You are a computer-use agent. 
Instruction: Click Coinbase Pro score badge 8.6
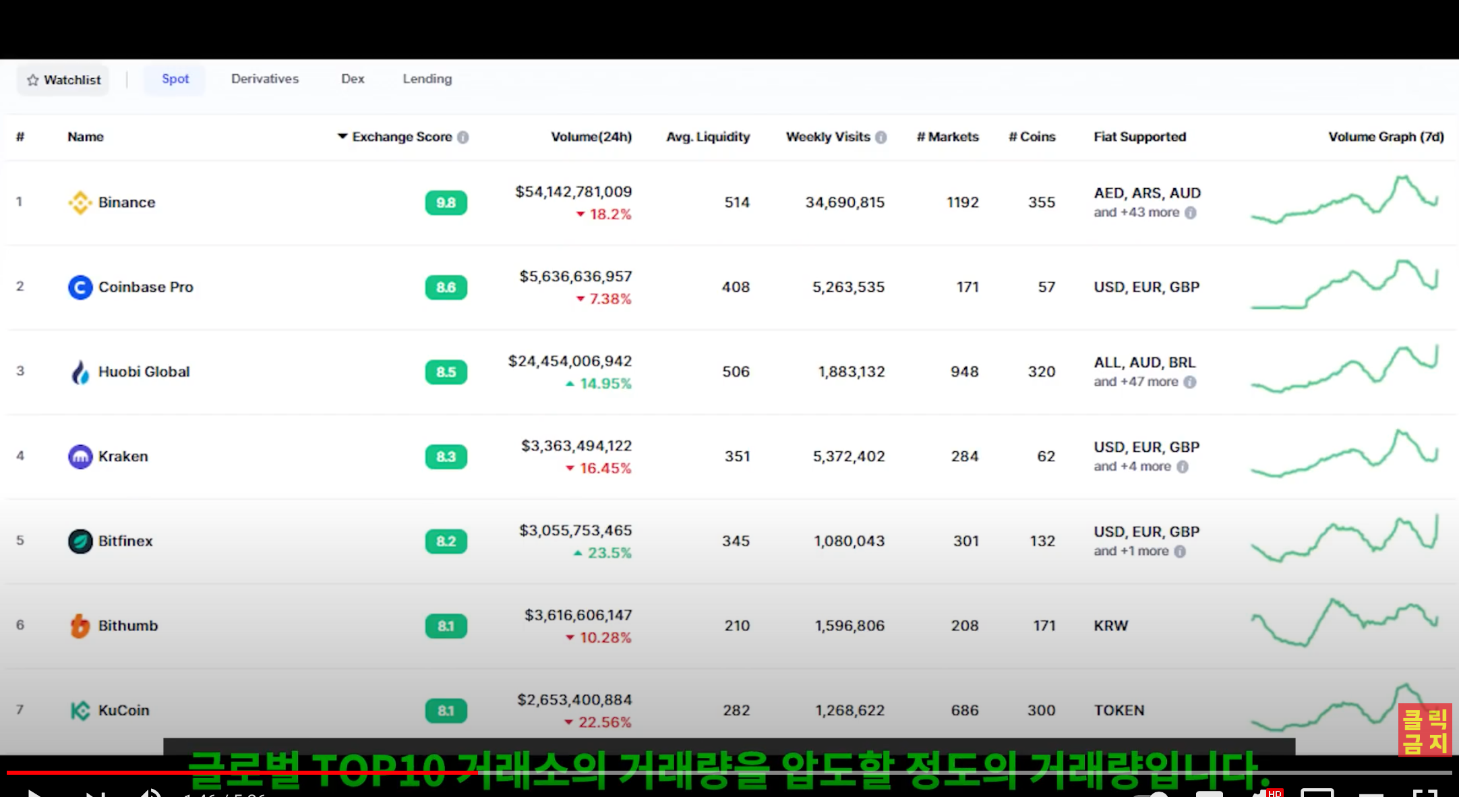click(x=446, y=287)
